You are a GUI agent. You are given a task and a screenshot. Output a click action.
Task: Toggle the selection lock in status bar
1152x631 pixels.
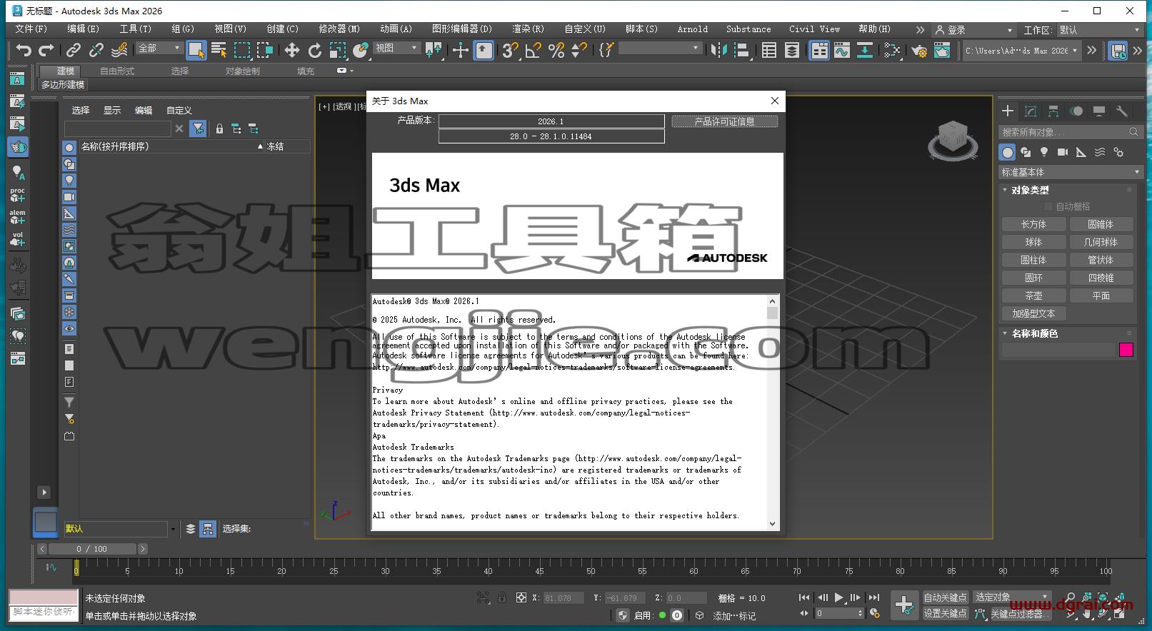(502, 598)
